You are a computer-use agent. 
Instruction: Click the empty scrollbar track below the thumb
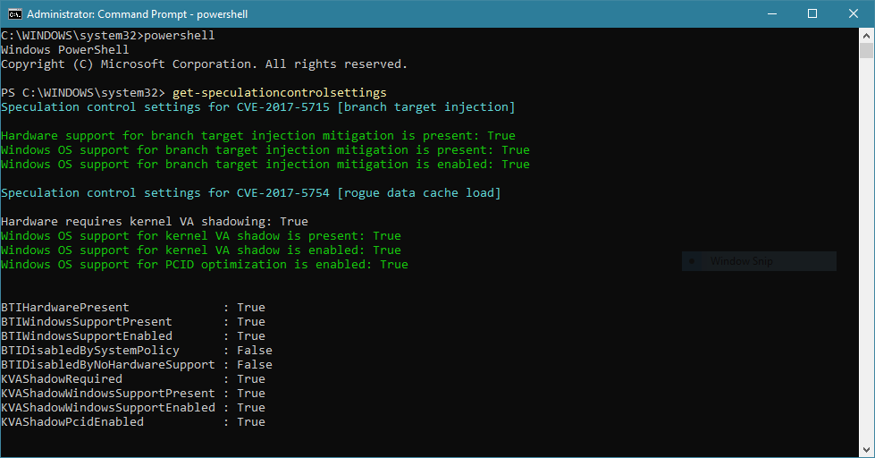tap(867, 268)
